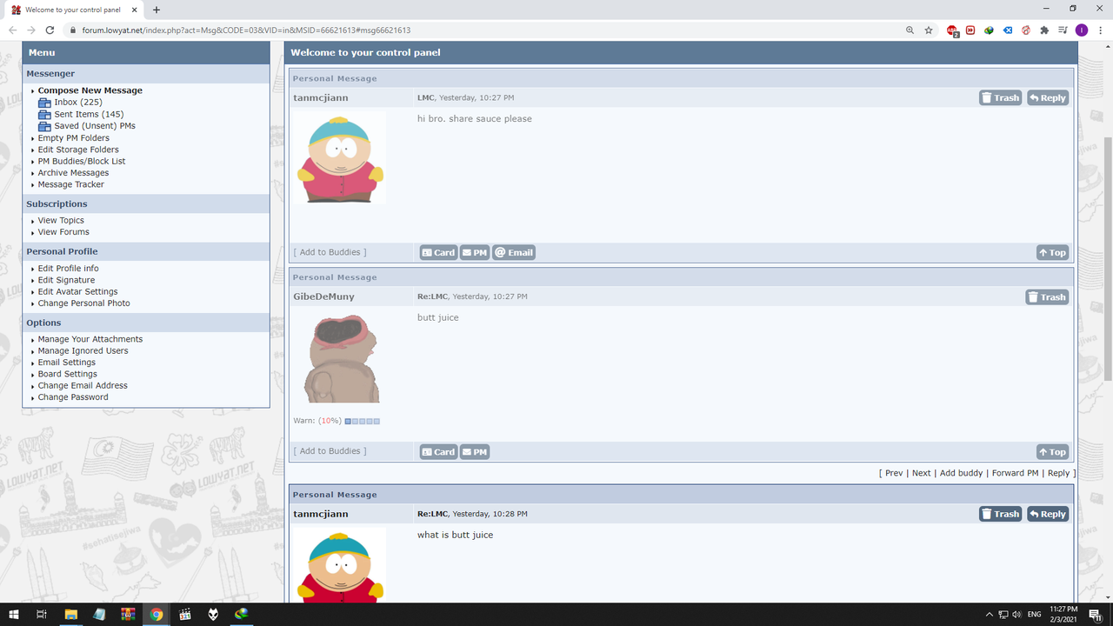Go to Prev message
This screenshot has width=1113, height=626.
click(894, 473)
